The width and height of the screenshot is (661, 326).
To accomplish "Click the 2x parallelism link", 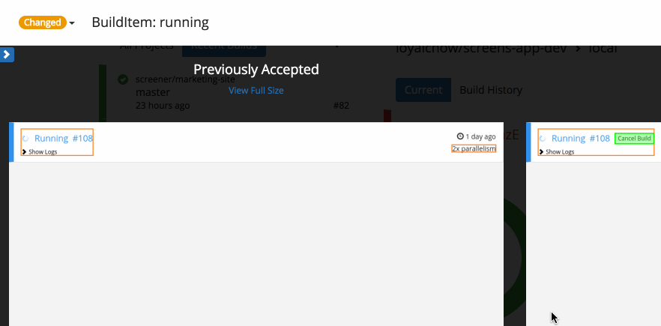I will pos(474,148).
